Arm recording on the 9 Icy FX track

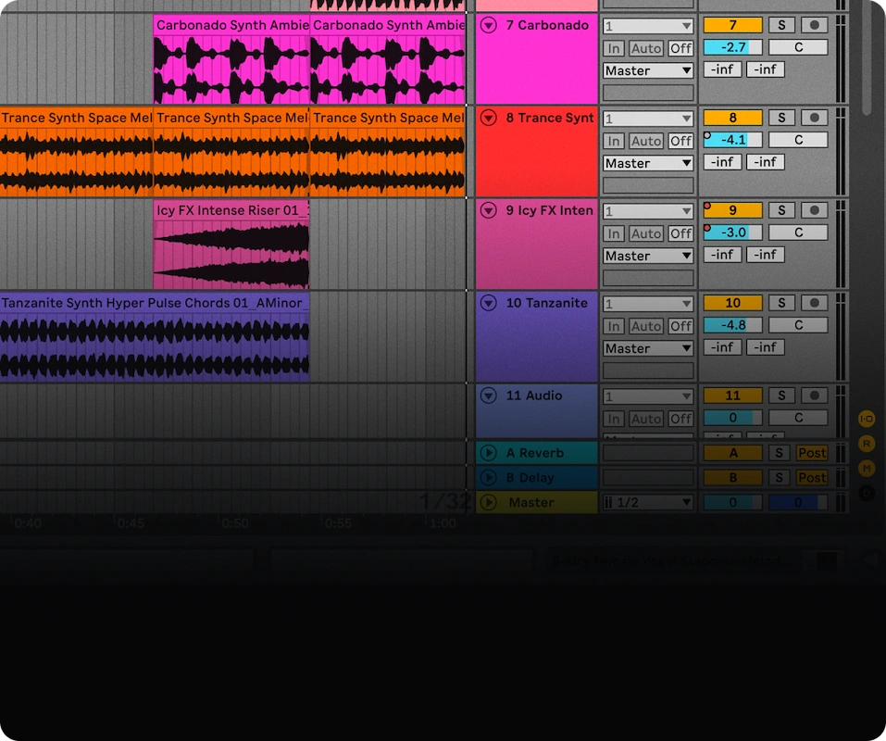[x=813, y=210]
